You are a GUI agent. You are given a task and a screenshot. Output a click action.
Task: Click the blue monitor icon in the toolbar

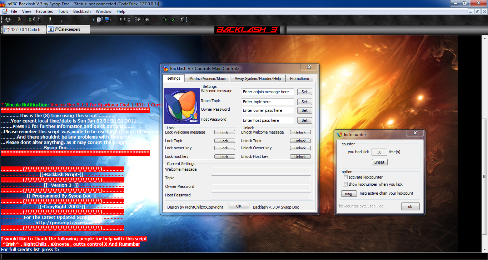[107, 20]
